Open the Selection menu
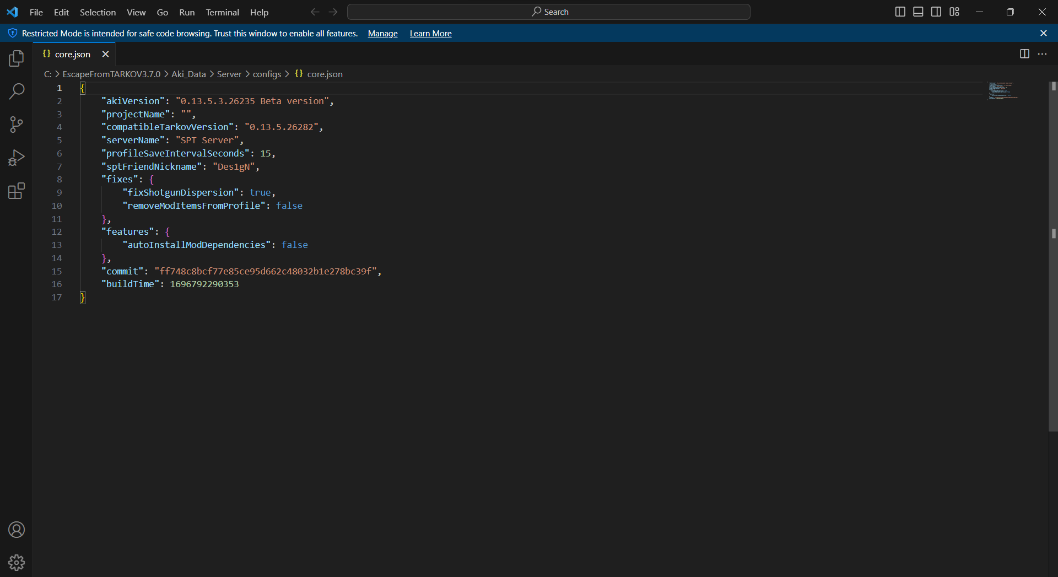This screenshot has height=577, width=1058. tap(98, 12)
